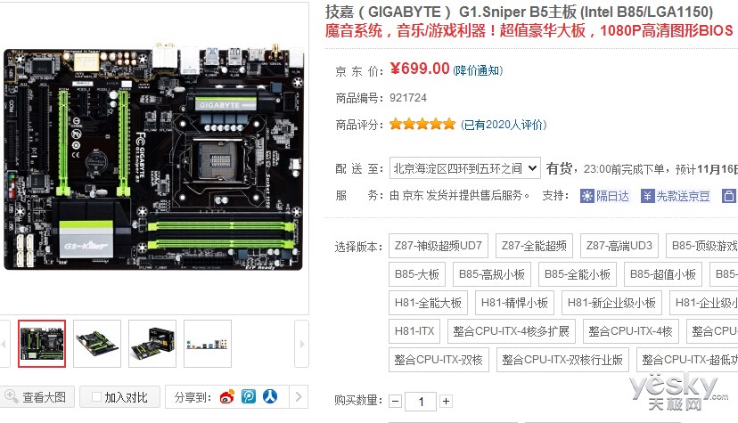This screenshot has height=423, width=738.
Task: Open the 降价通知 price alert link
Action: [x=478, y=70]
